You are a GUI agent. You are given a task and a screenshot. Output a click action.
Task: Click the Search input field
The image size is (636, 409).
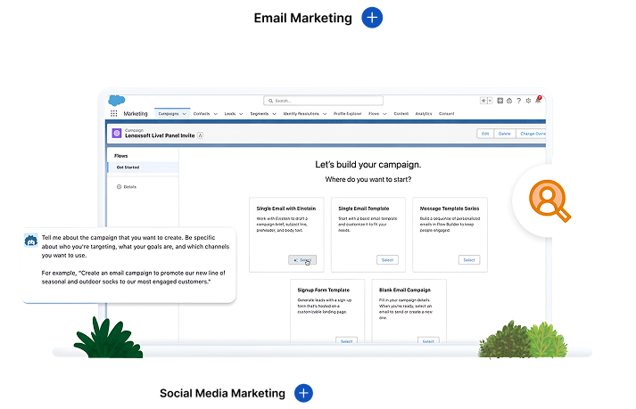(323, 101)
